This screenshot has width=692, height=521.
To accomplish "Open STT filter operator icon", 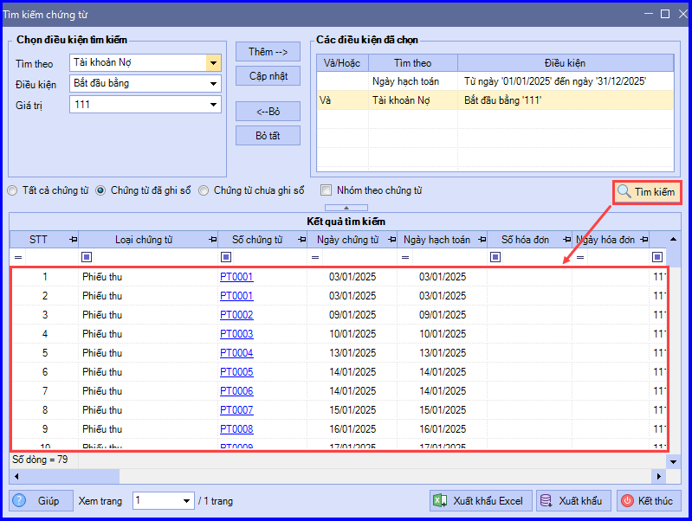I will 18,257.
